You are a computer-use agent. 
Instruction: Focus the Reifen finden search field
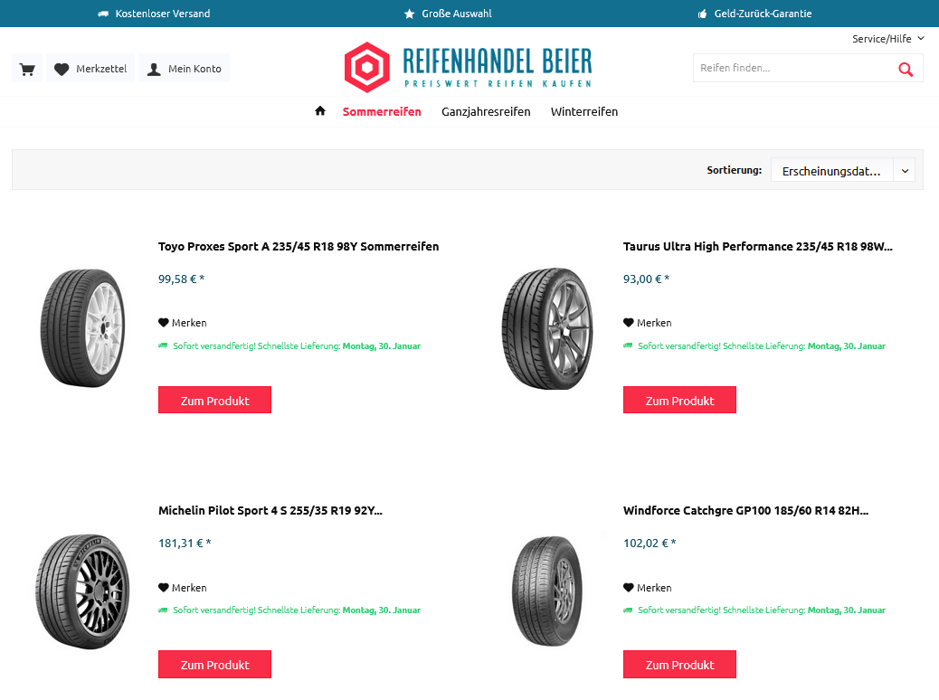coord(793,68)
